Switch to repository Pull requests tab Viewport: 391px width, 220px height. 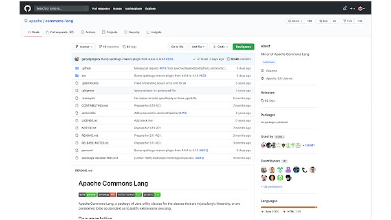click(x=59, y=32)
